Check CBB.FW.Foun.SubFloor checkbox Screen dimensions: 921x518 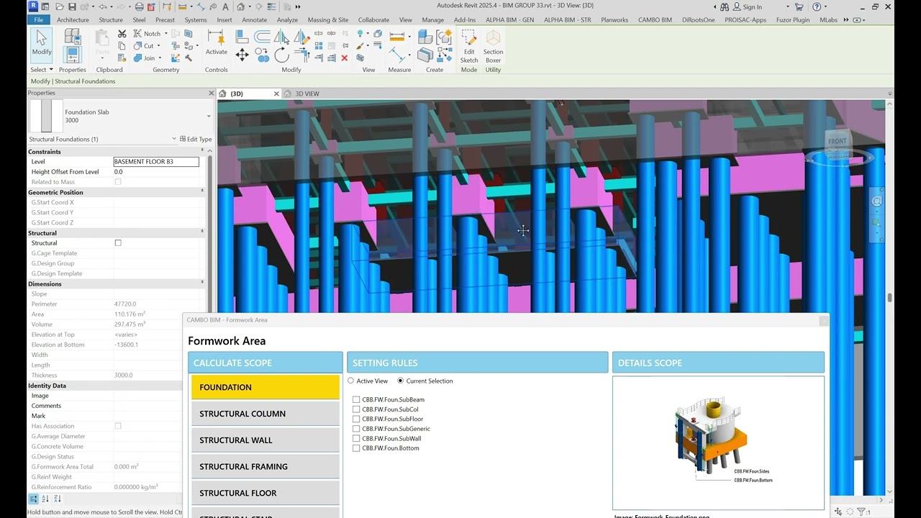click(x=356, y=419)
